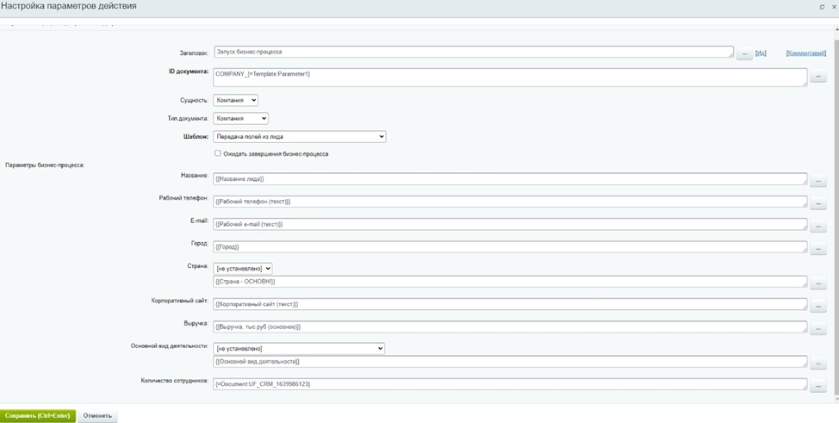Click the ellipsis button beside Название field
839x423 pixels.
(x=817, y=181)
